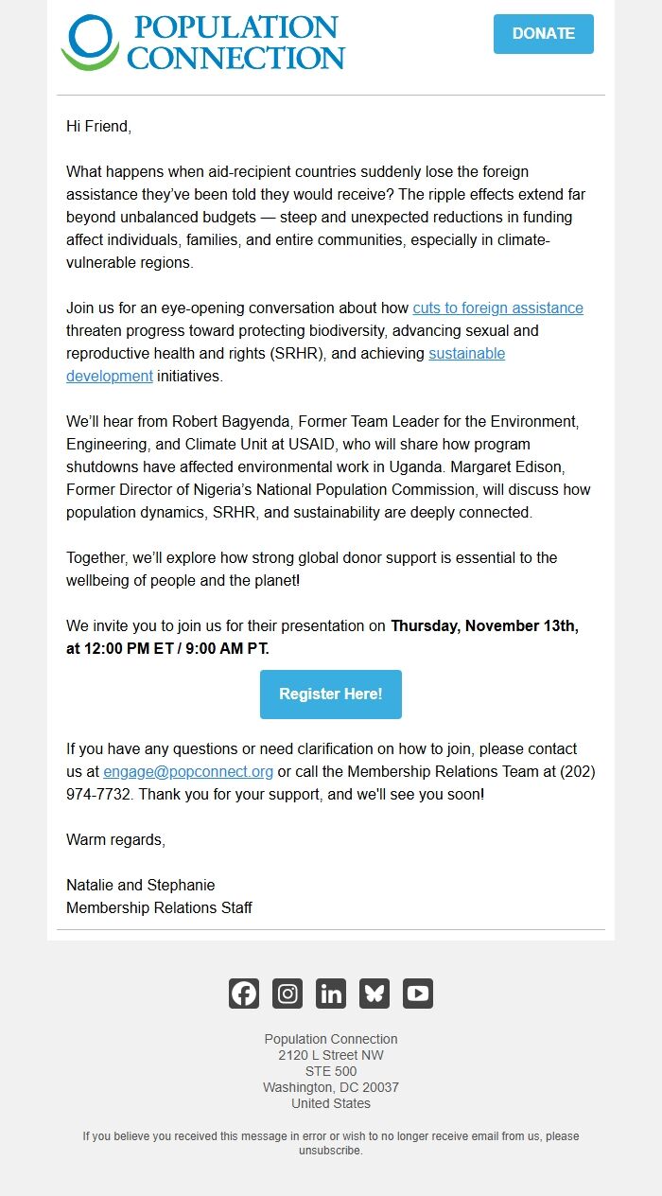Click the 'Population Connection' footer name text

click(330, 1039)
